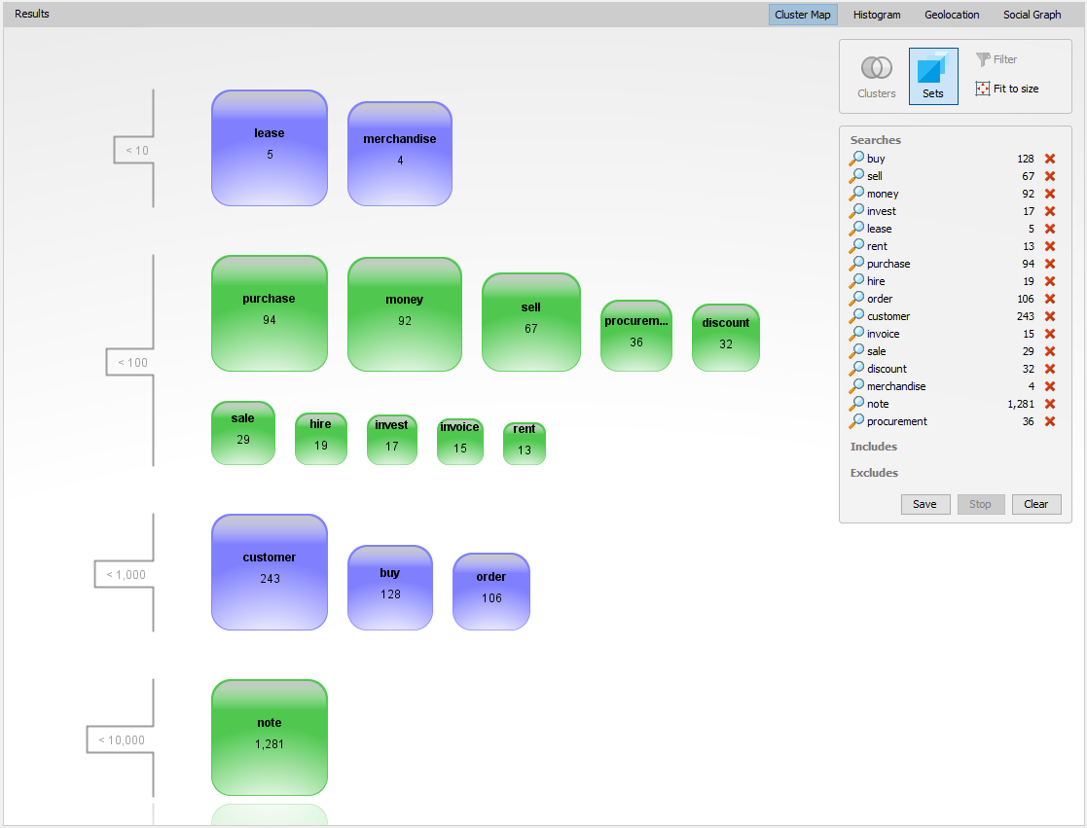Image resolution: width=1087 pixels, height=828 pixels.
Task: Select the 'purchase' green cluster set
Action: coord(270,313)
